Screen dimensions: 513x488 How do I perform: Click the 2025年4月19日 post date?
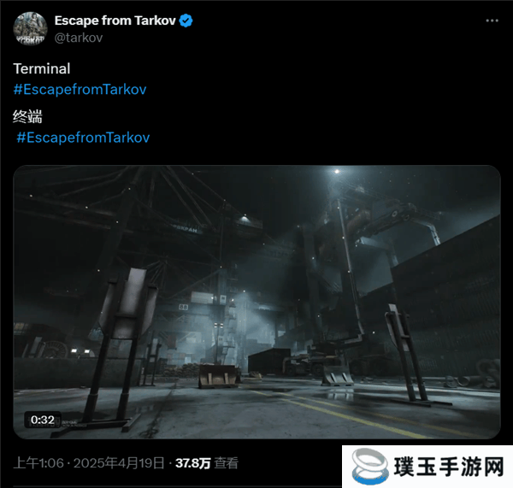[119, 463]
